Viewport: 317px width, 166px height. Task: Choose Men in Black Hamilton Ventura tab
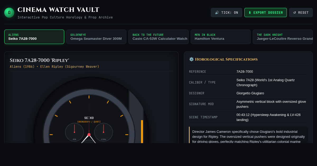click(221, 37)
